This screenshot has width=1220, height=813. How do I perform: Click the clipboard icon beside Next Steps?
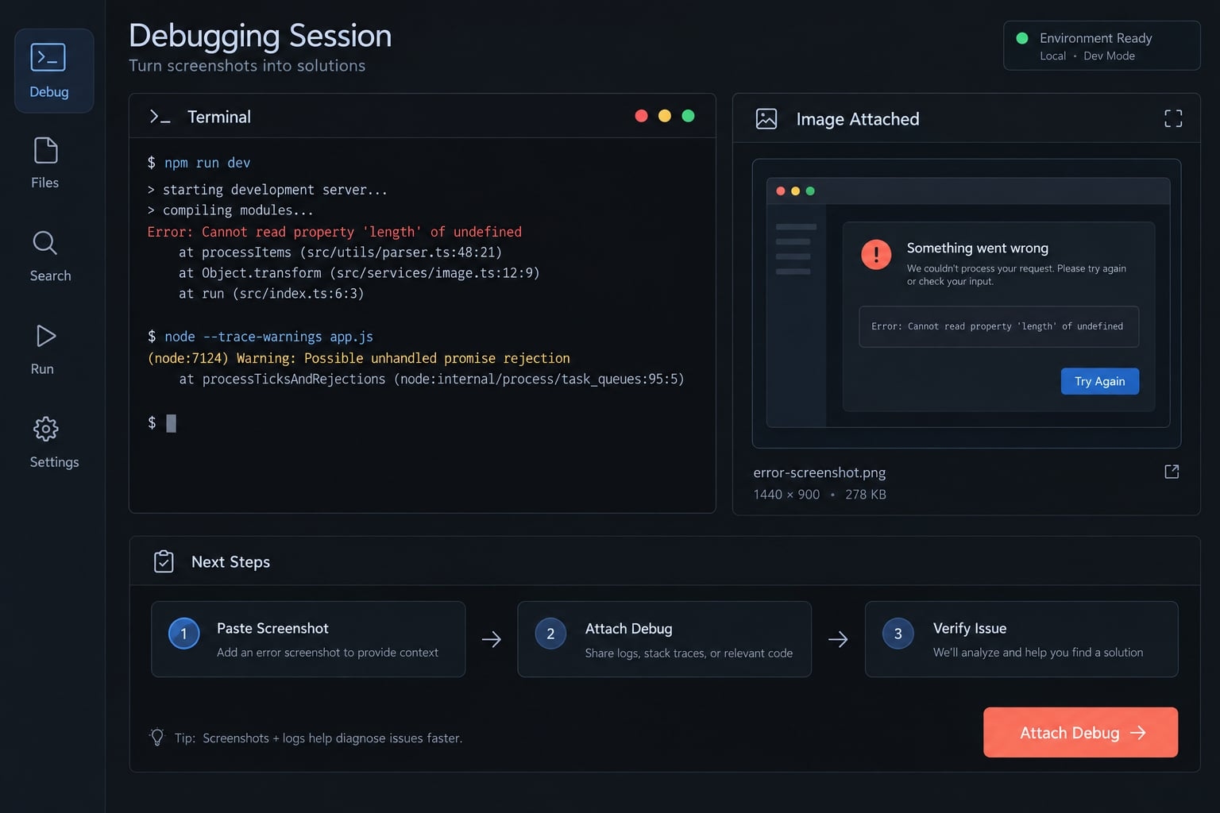164,561
